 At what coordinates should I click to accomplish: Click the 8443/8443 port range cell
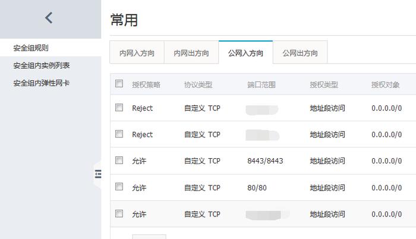[x=265, y=161]
